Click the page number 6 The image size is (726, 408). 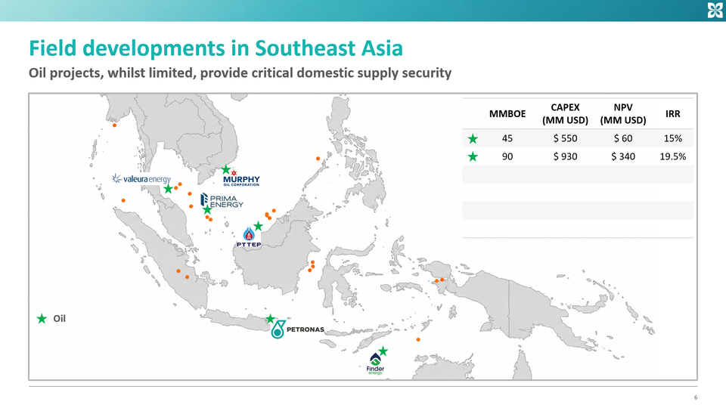[696, 397]
